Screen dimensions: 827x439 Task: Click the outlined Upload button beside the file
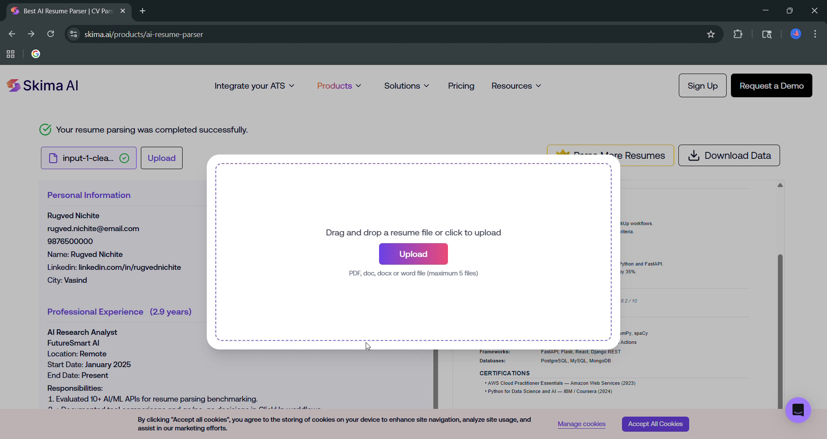(x=162, y=158)
